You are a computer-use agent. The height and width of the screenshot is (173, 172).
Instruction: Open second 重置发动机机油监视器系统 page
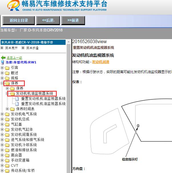click(43, 104)
